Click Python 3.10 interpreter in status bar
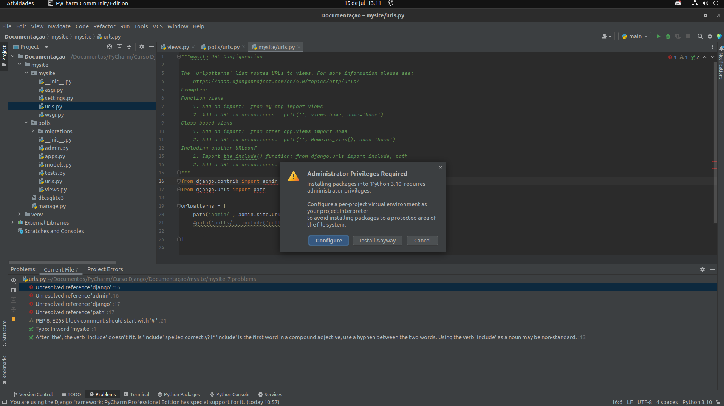The image size is (724, 406). (697, 402)
